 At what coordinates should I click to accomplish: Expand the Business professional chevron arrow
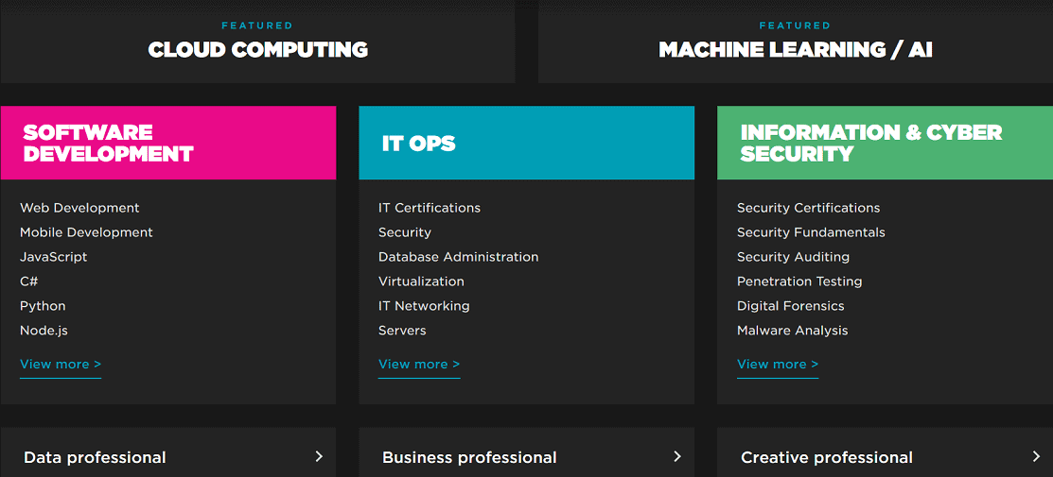pos(677,456)
